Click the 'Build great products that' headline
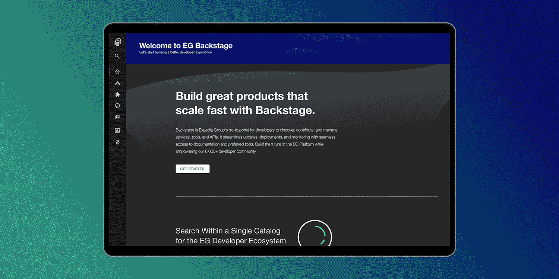This screenshot has height=279, width=559. pyautogui.click(x=242, y=96)
